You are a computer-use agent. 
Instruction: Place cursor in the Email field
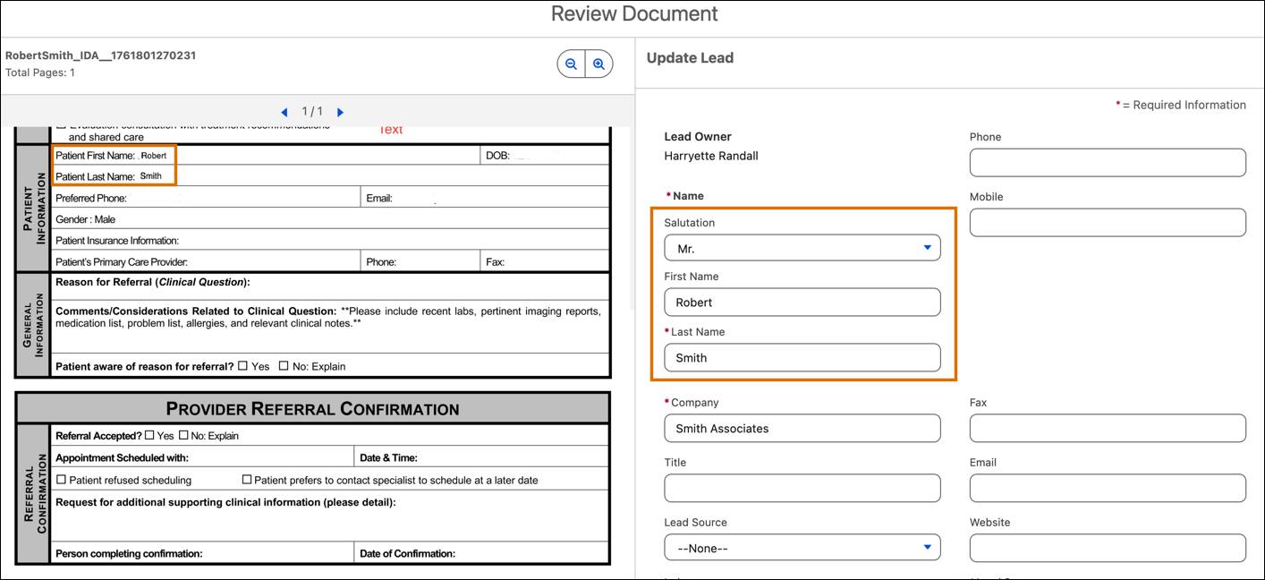pos(1108,488)
